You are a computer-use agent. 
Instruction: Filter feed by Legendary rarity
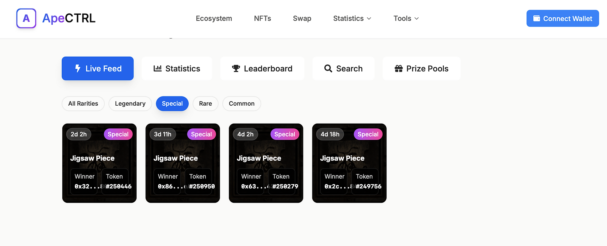pyautogui.click(x=130, y=104)
